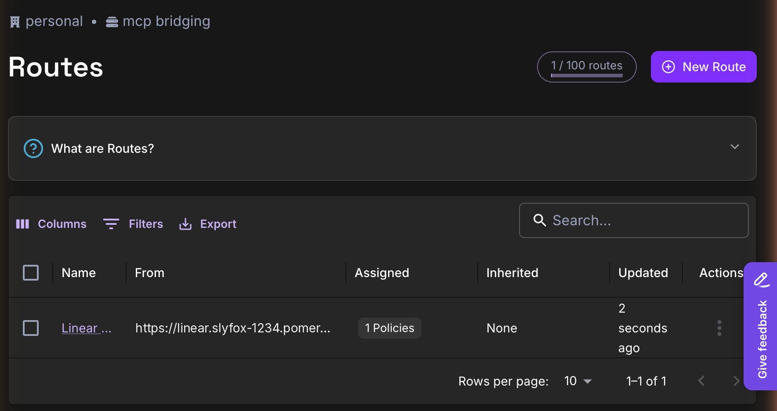Focus the Search... input field
777x411 pixels.
(634, 220)
